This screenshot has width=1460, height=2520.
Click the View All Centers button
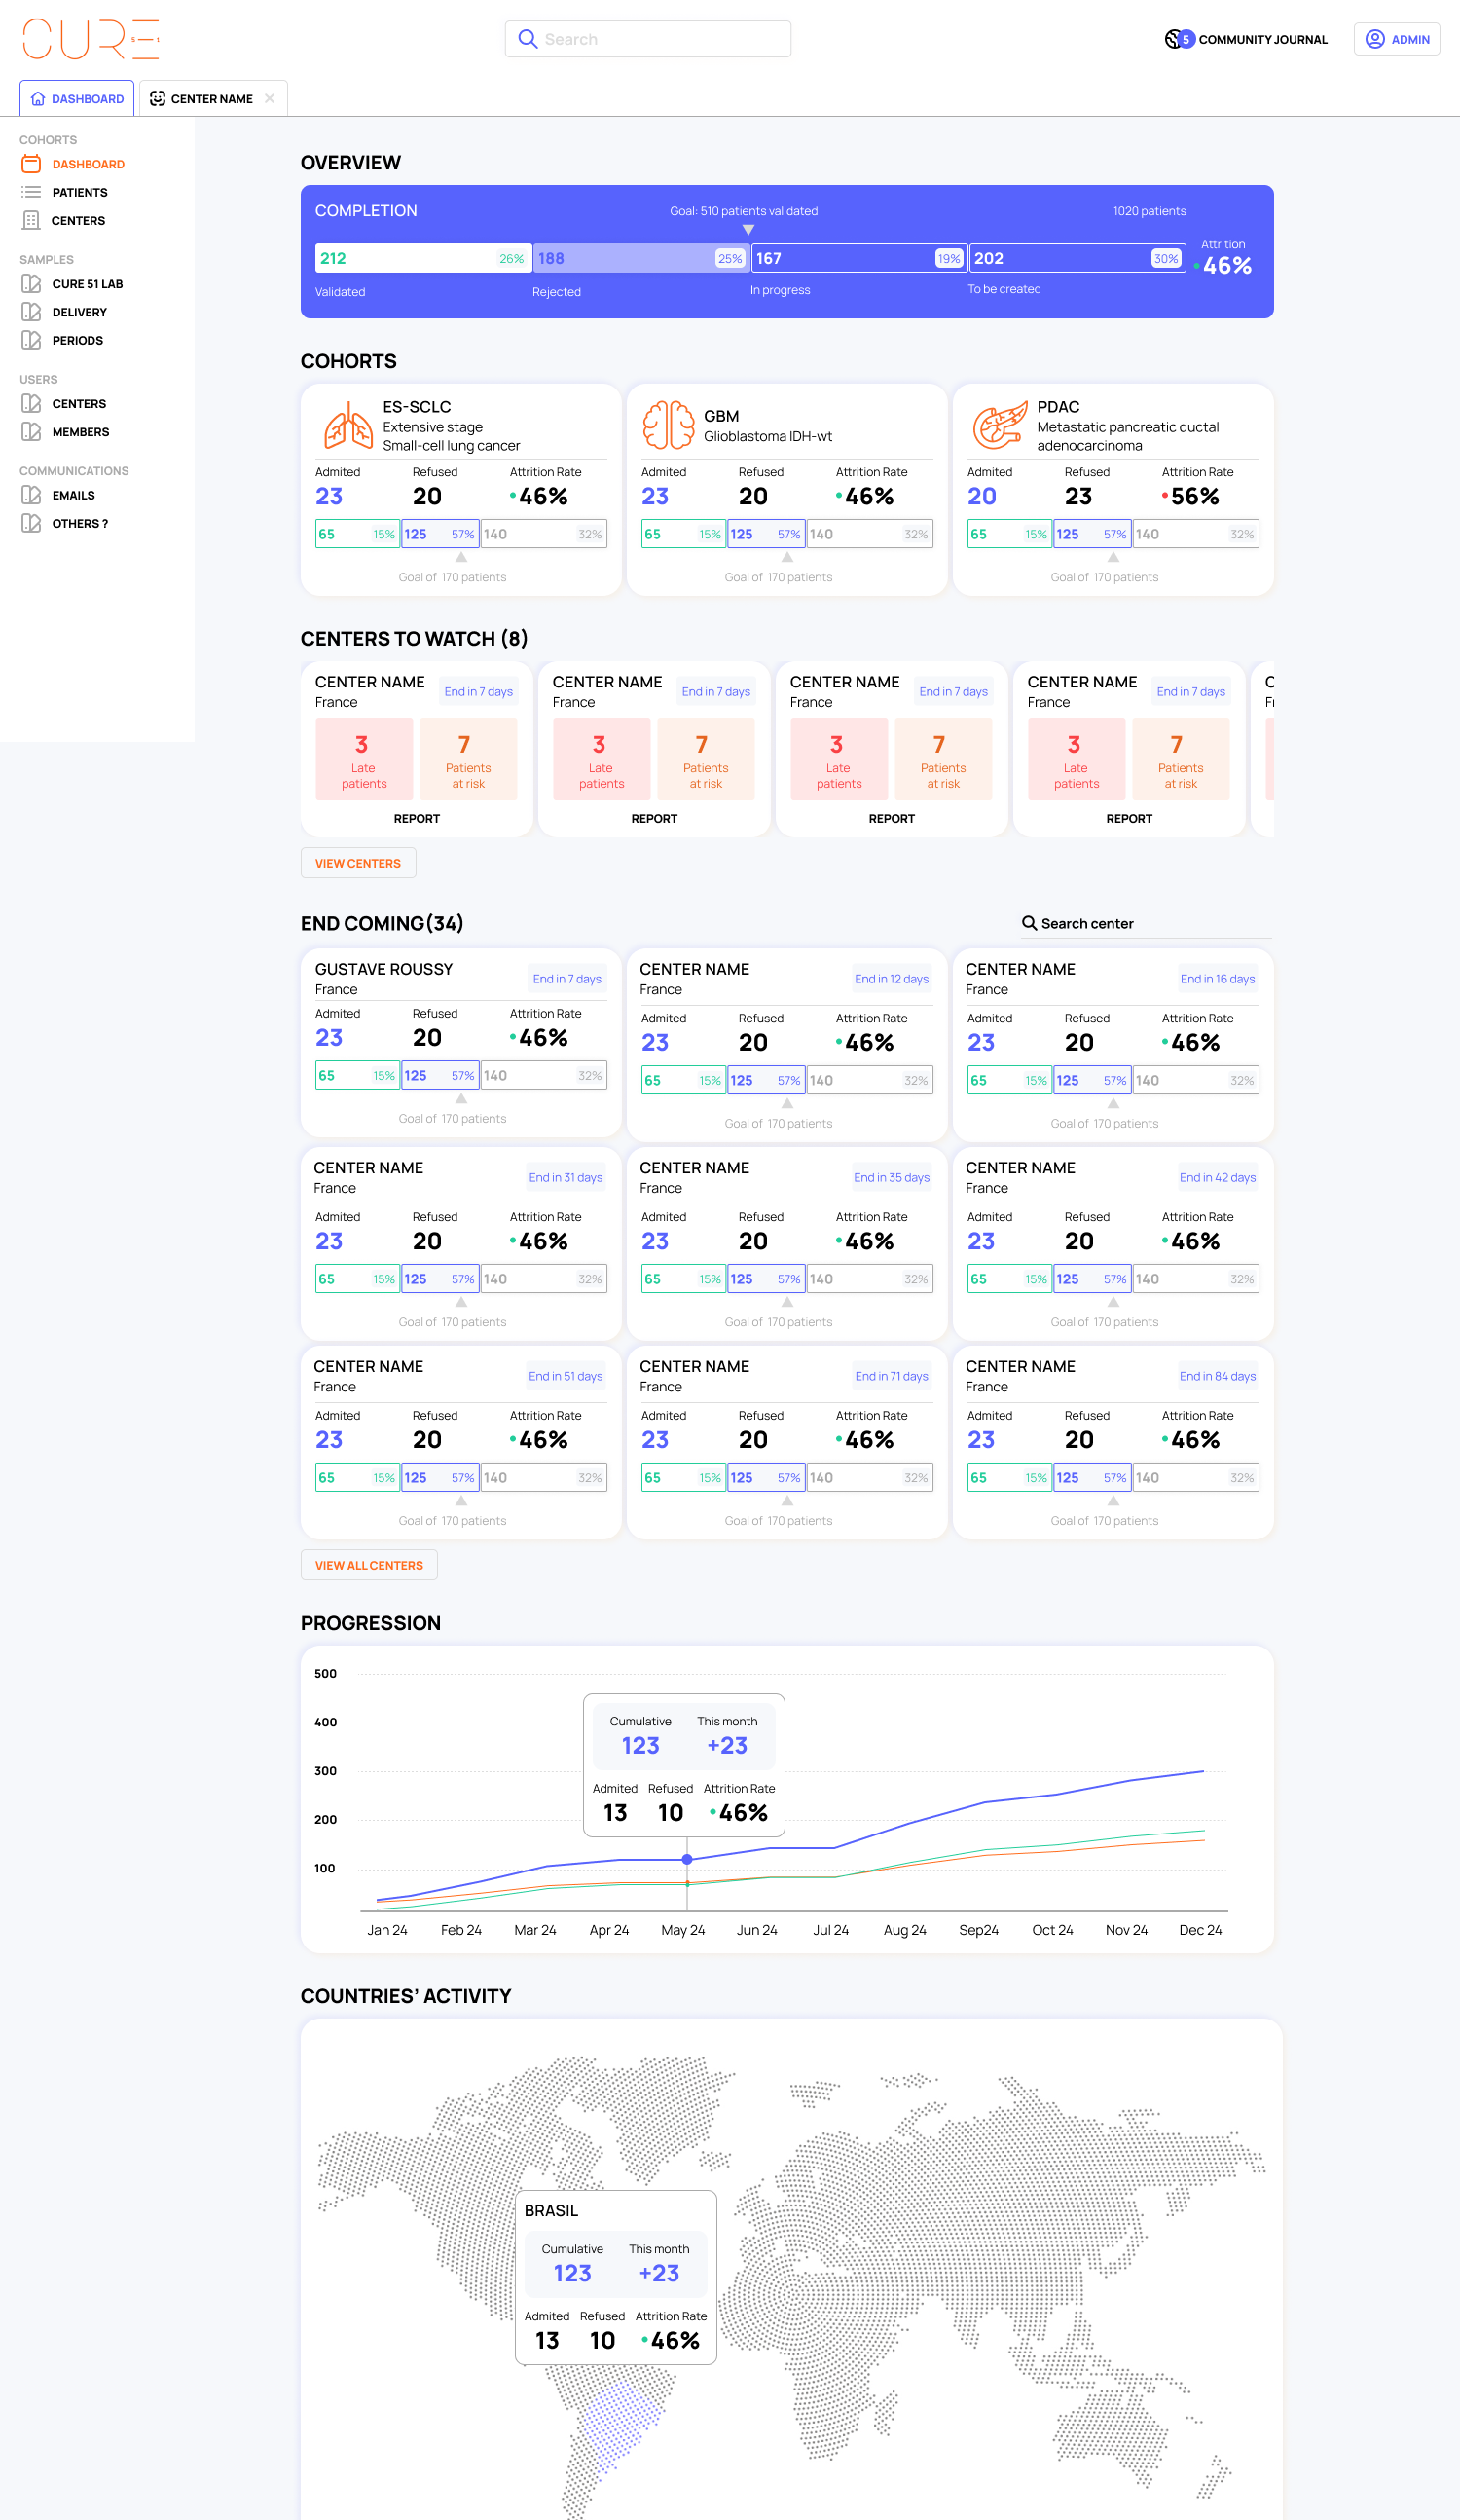369,1565
